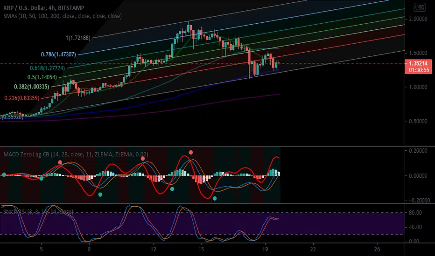Screen dimensions: 435x256
Task: Select the MACD Zero Lag CB indicator label
Action: (76, 154)
